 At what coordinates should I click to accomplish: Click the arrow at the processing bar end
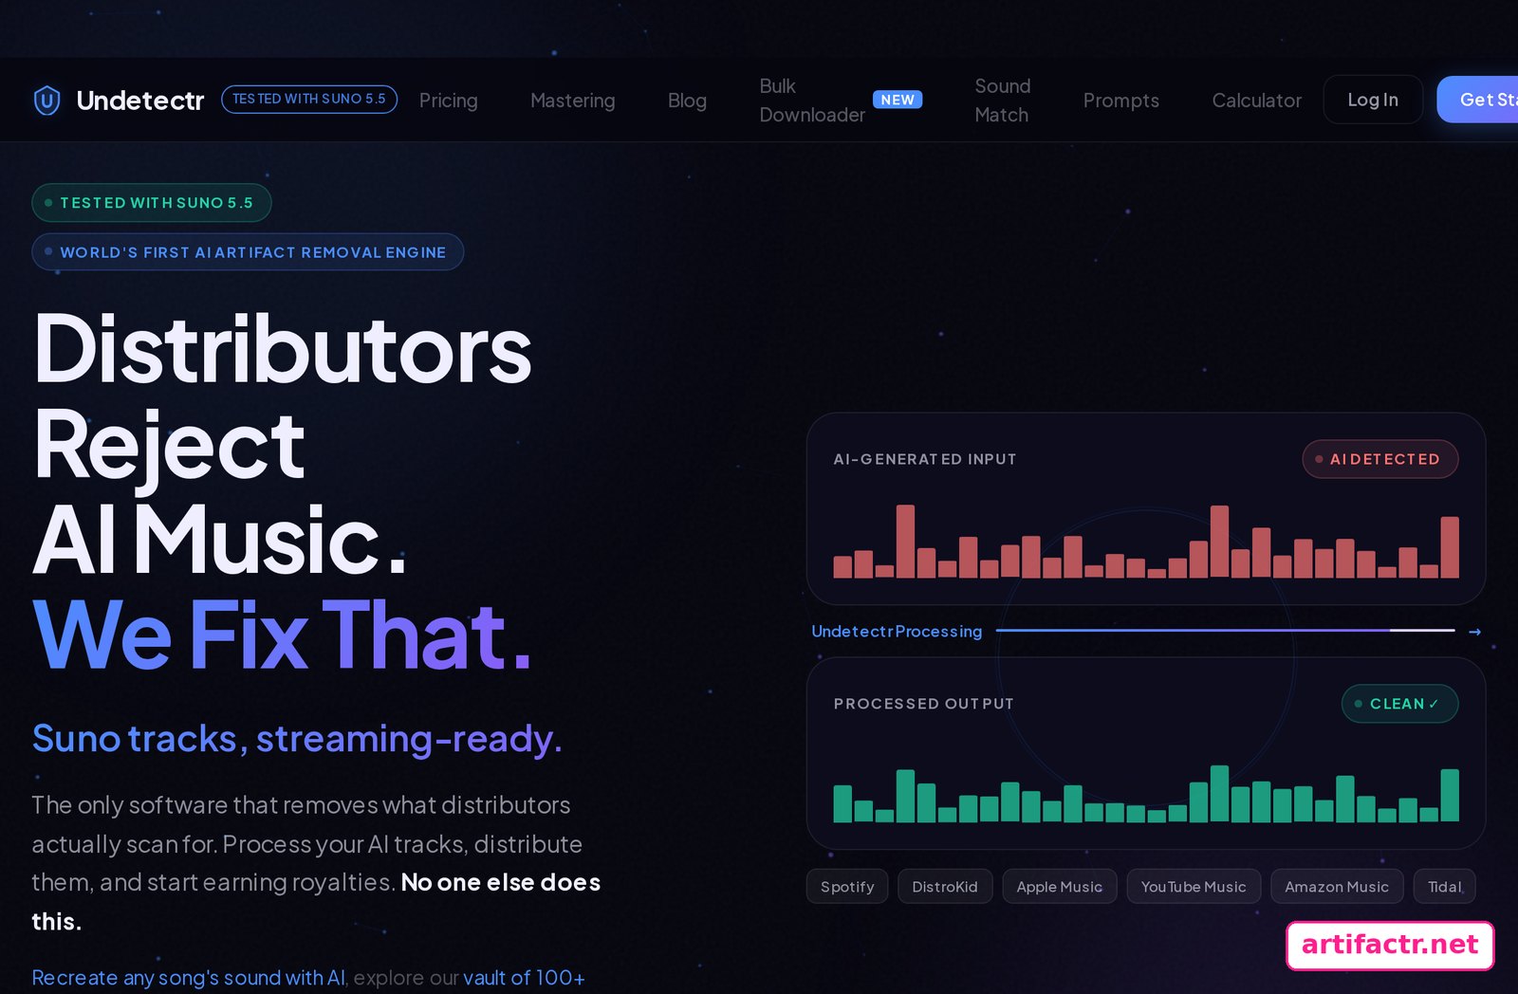tap(1474, 631)
